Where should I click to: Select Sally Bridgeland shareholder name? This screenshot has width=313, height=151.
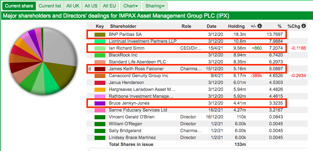[x=125, y=131]
